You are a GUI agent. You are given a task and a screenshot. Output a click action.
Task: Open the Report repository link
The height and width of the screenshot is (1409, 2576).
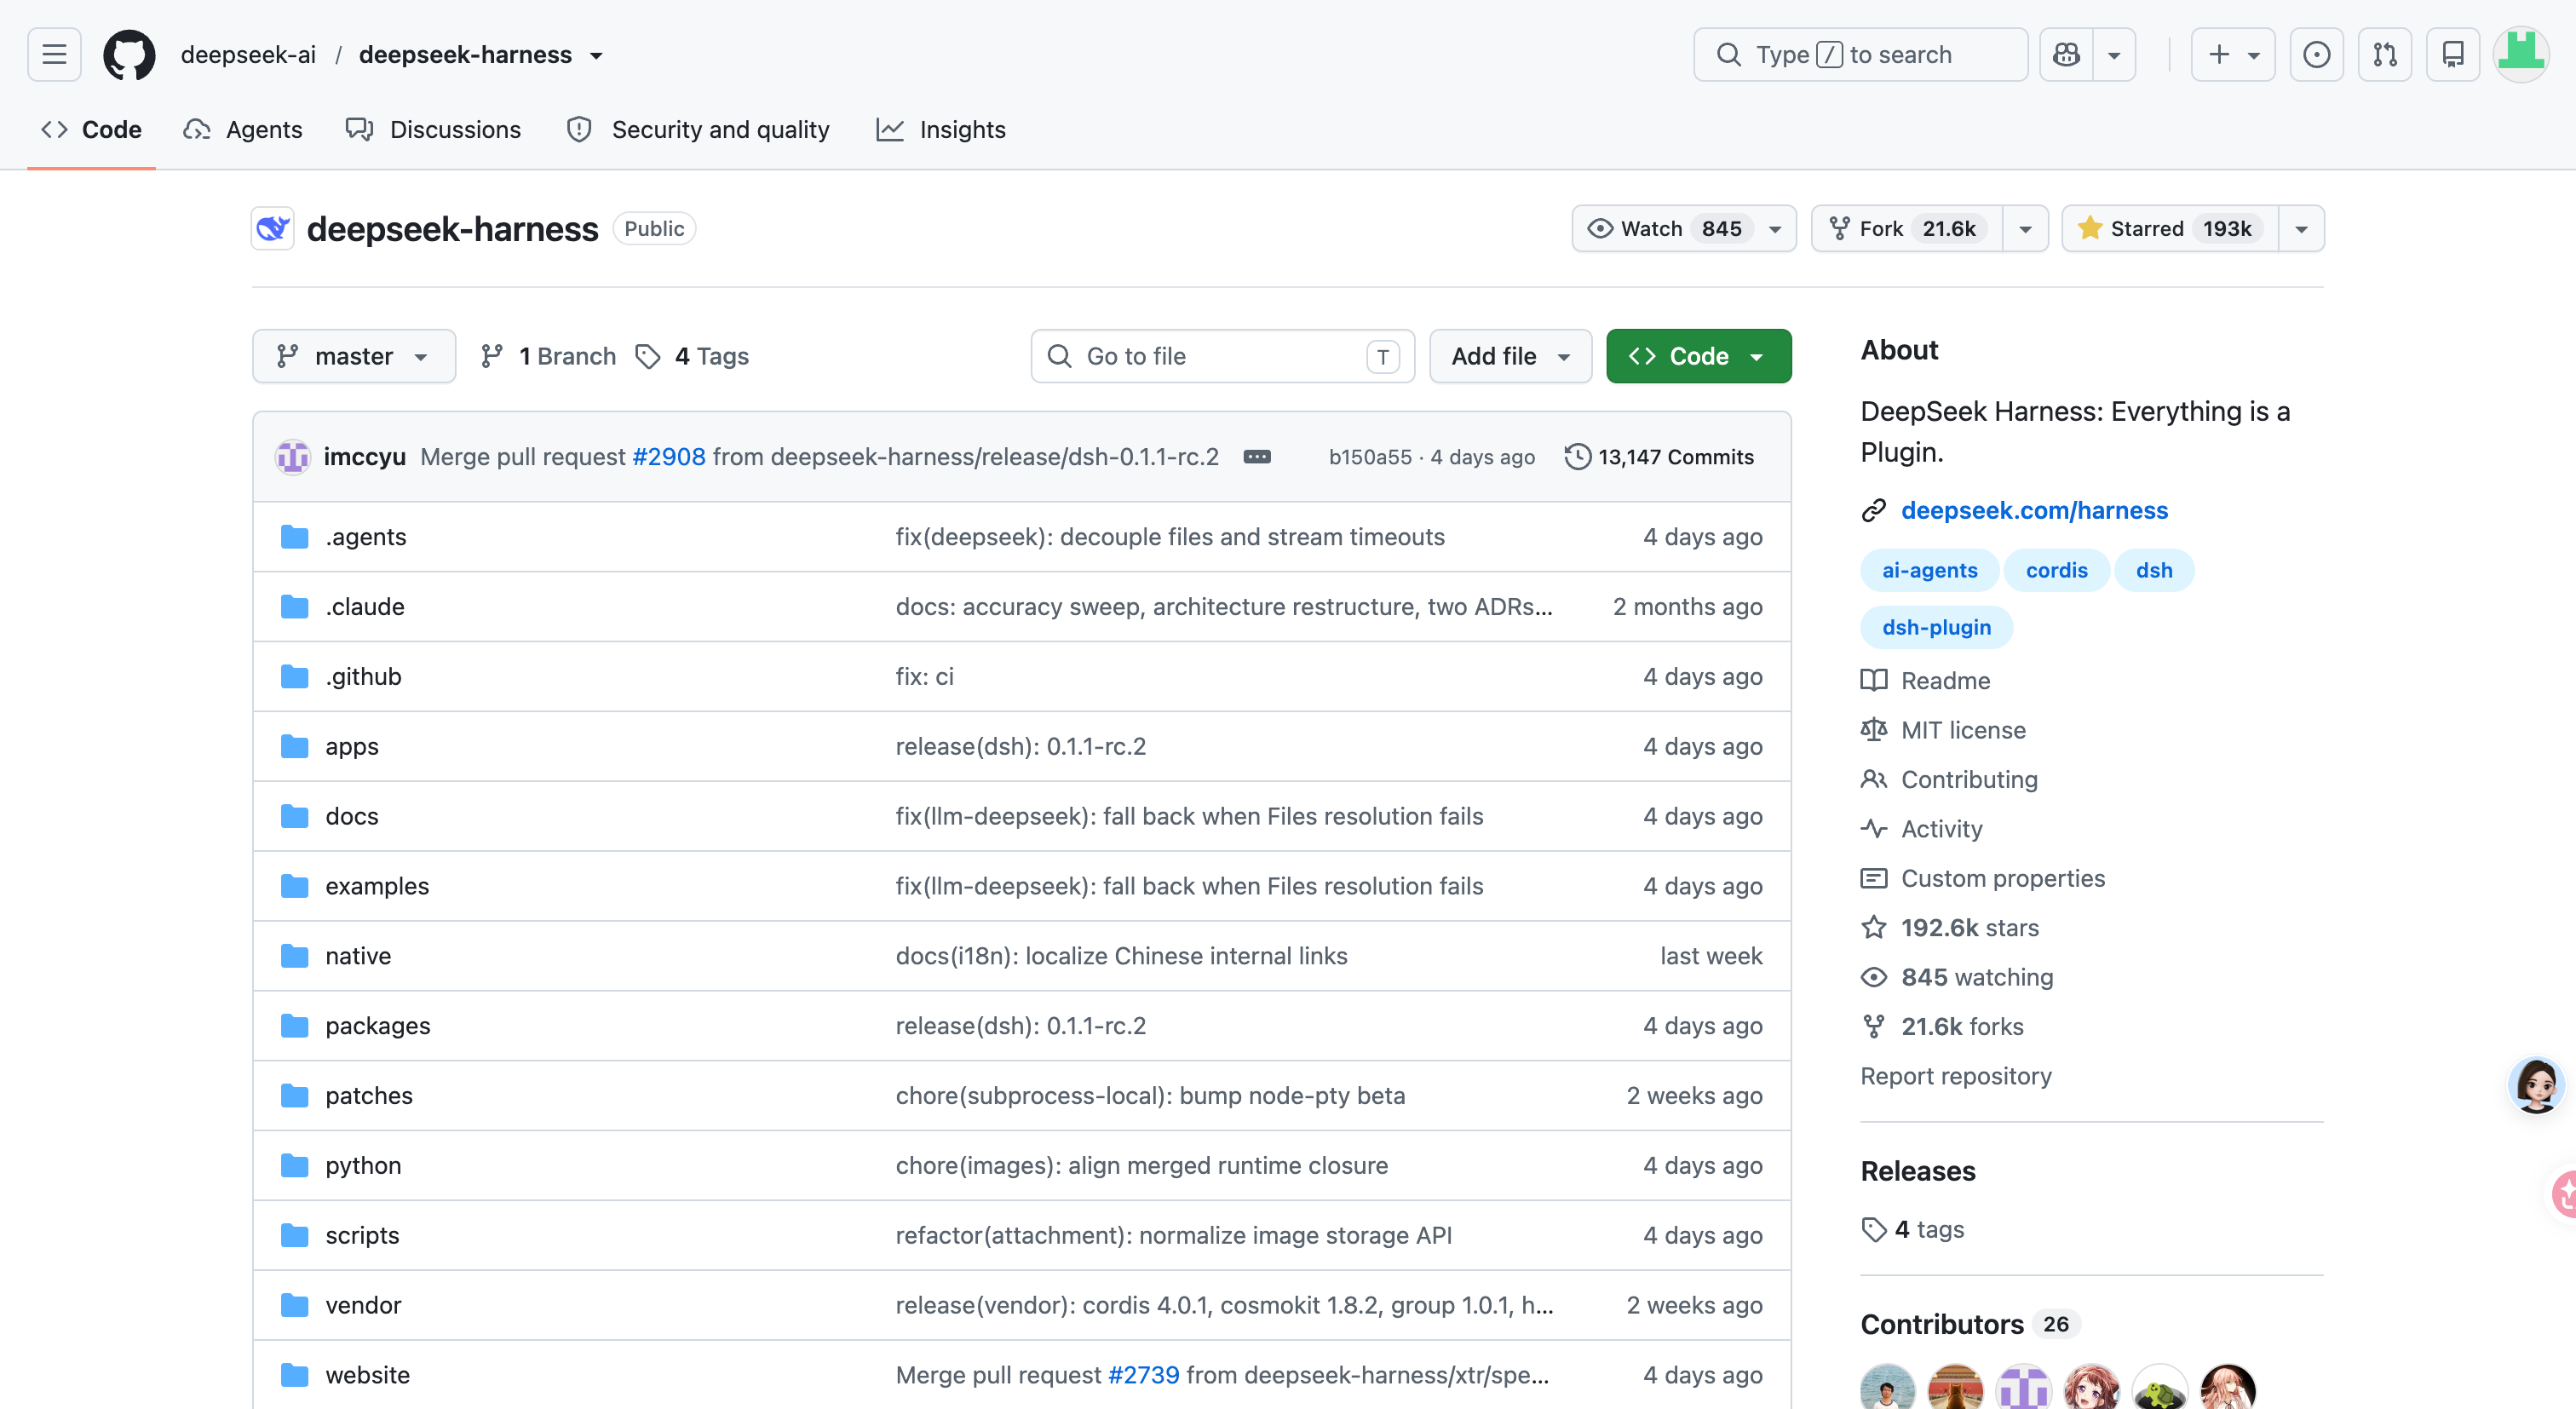click(1956, 1076)
